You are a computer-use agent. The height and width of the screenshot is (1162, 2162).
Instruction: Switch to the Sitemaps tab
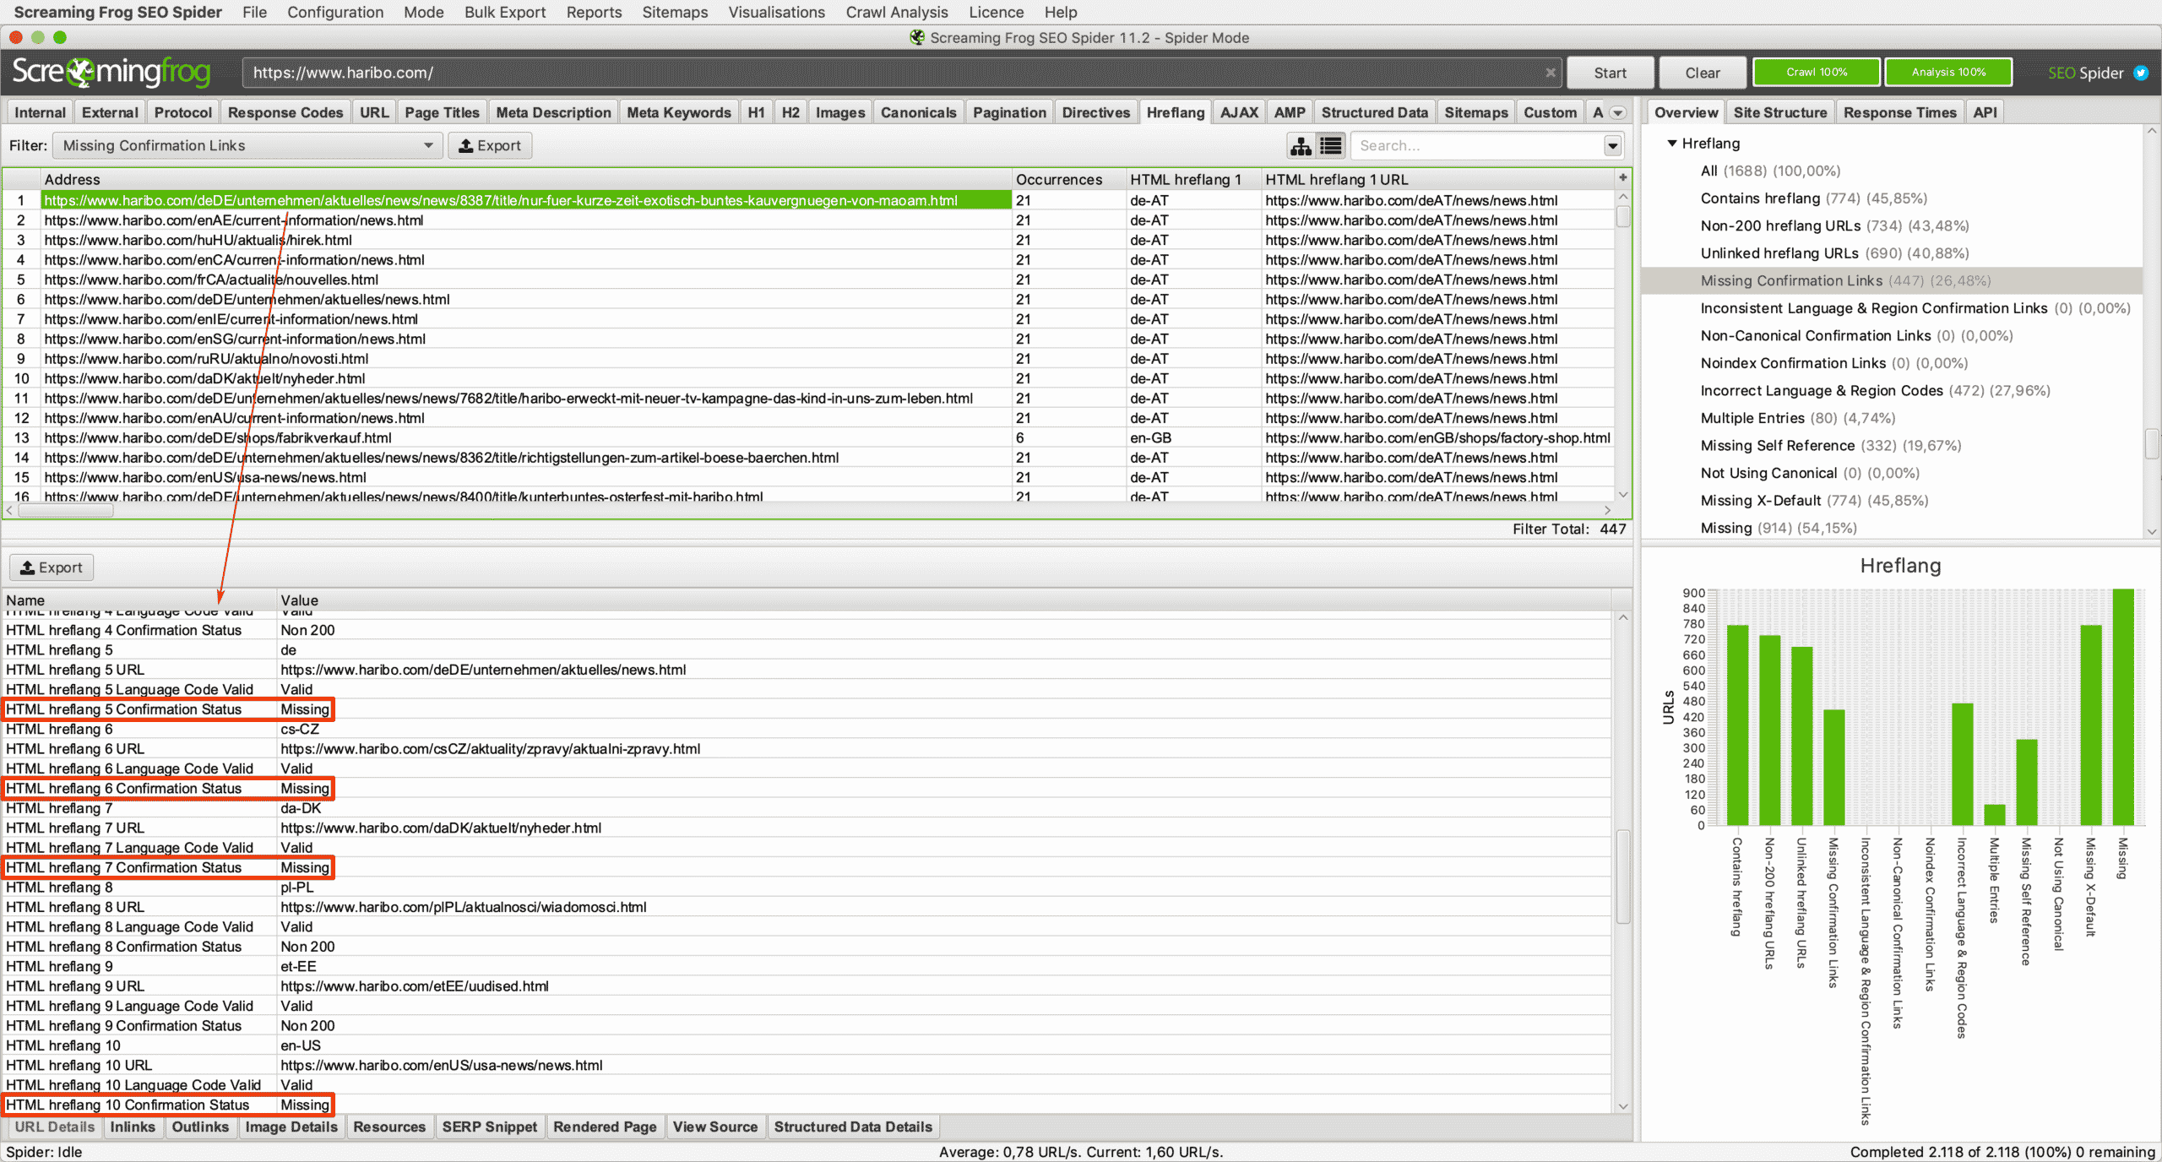click(1475, 112)
